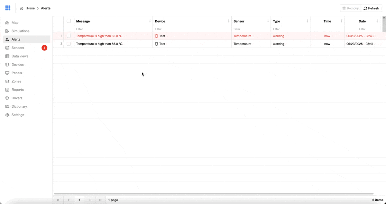Viewport: 386px width, 204px height.
Task: Select 'Temperature is high than 55.0 °C.' message
Action: click(100, 44)
